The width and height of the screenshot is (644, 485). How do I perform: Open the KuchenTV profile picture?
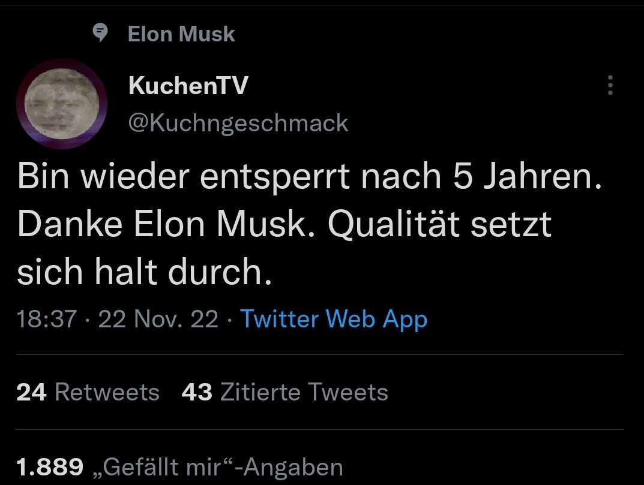point(62,104)
